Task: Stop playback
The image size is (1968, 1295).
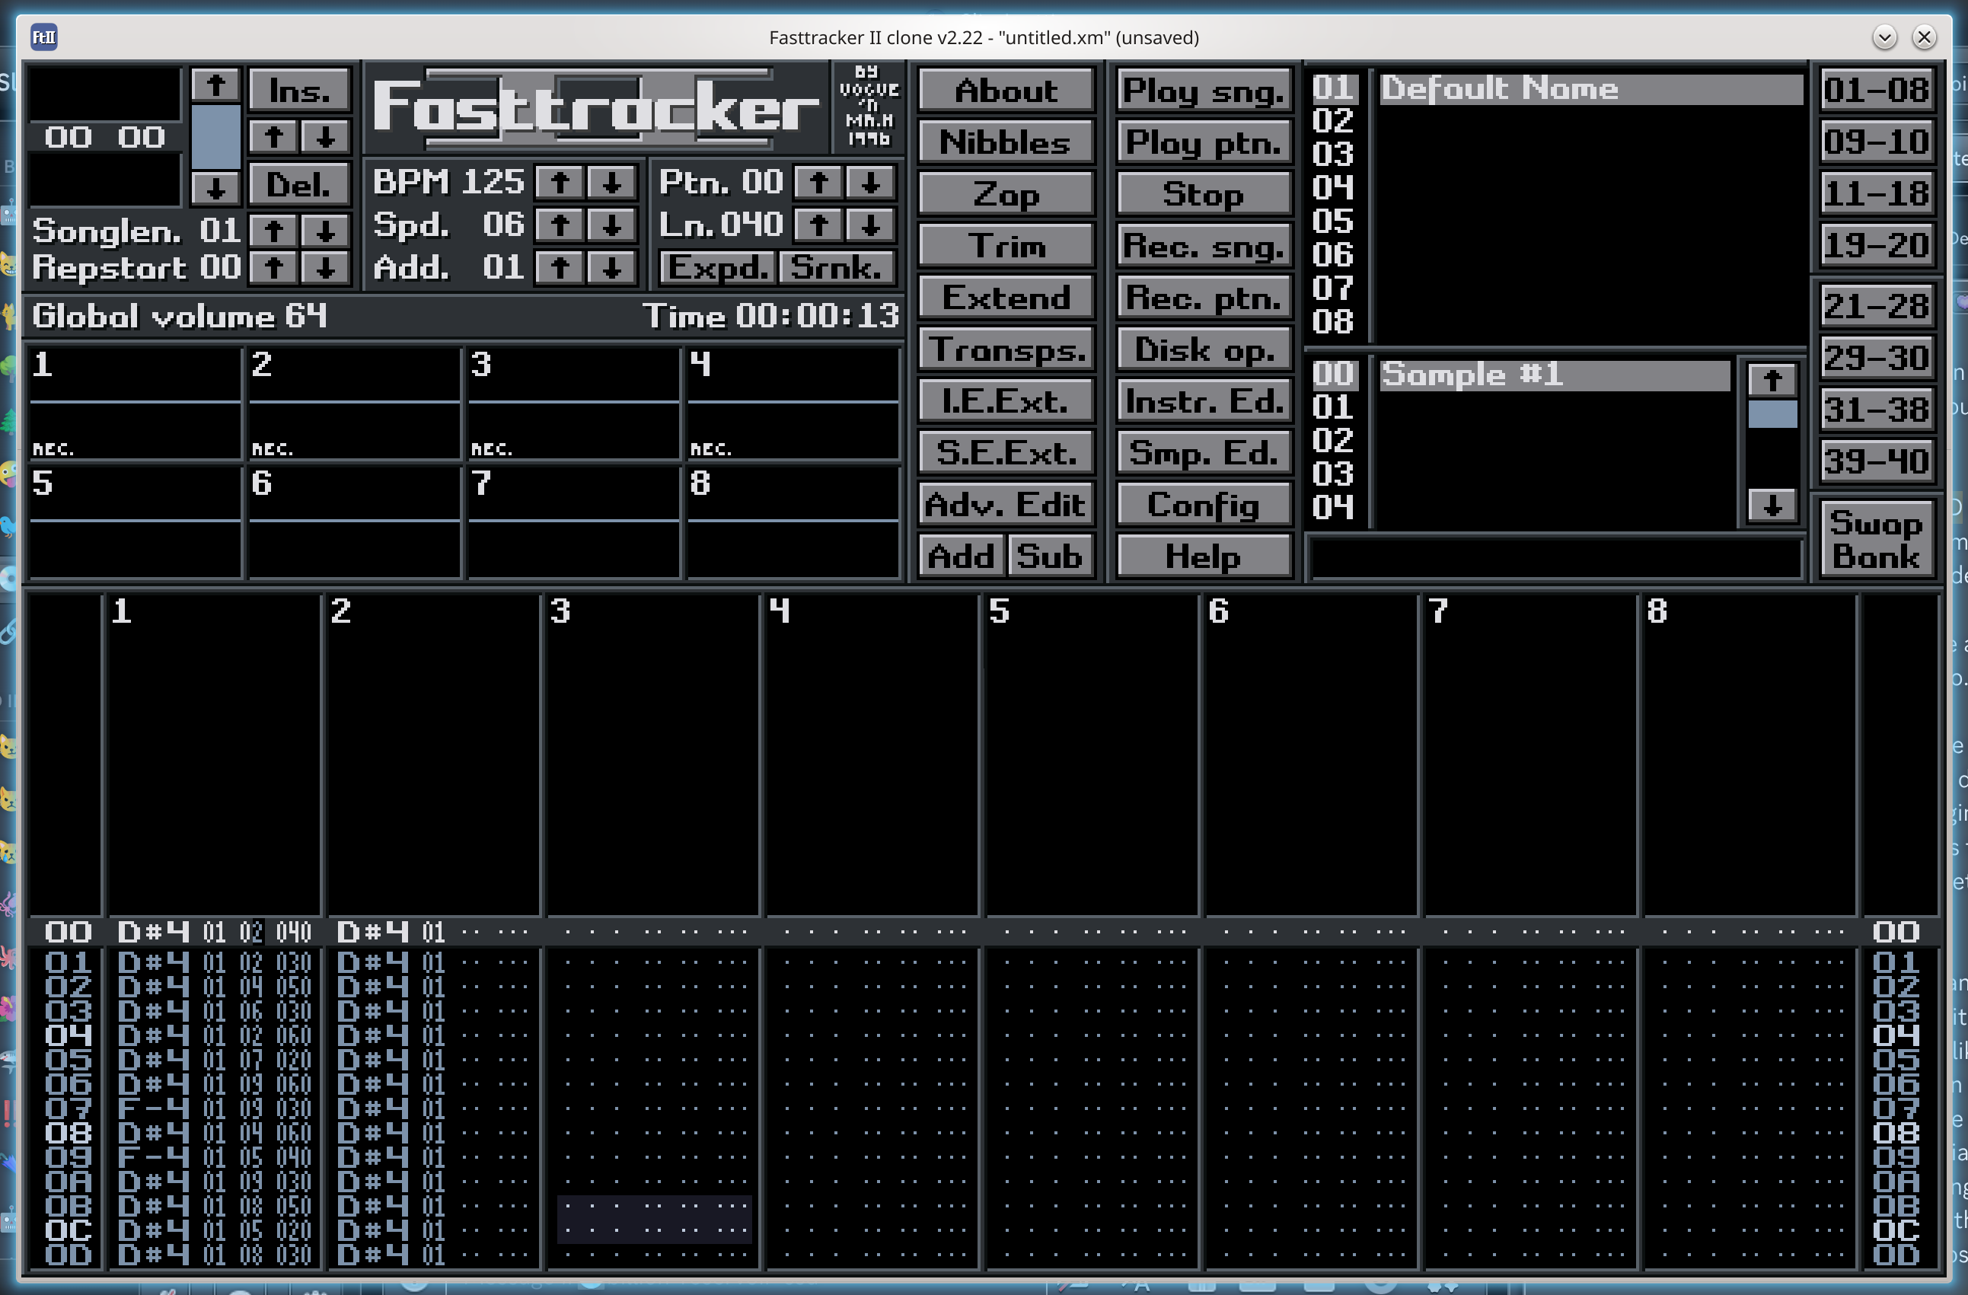Action: point(1204,194)
